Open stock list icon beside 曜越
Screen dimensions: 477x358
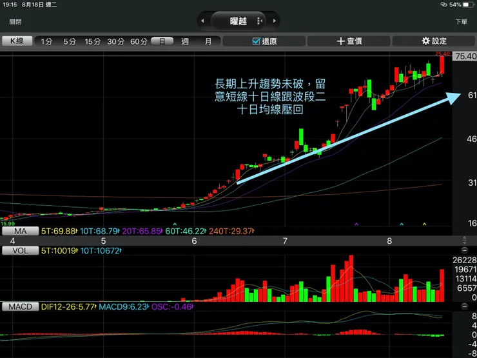click(x=260, y=21)
